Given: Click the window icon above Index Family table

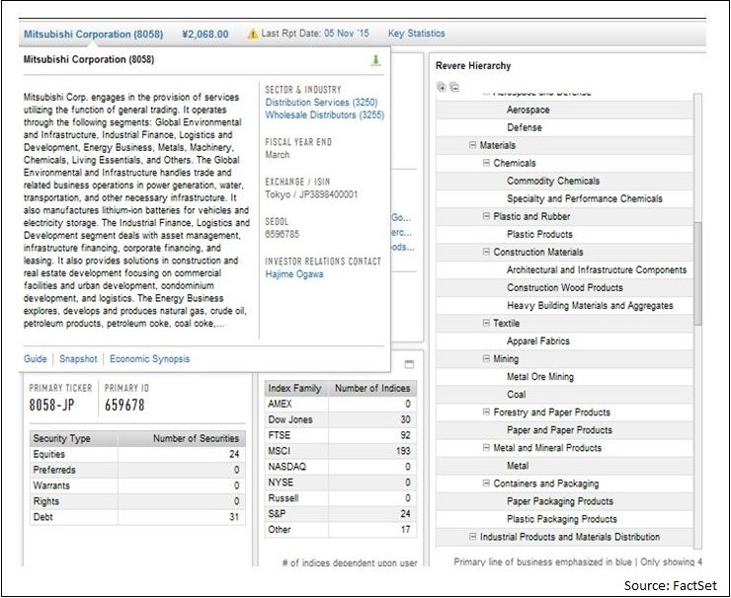Looking at the screenshot, I should 409,364.
